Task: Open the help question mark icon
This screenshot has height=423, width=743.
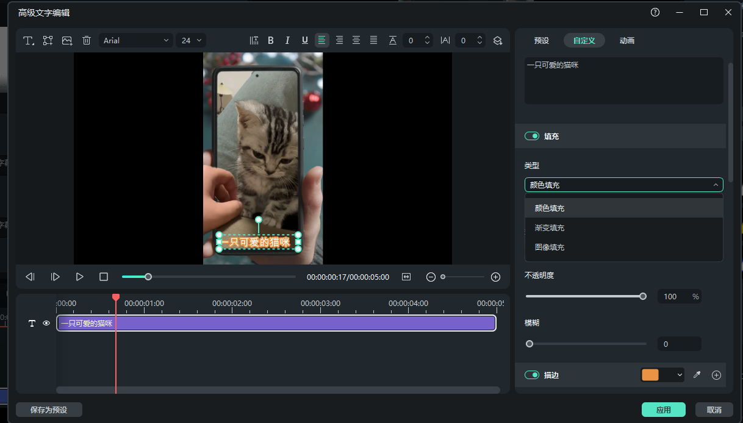Action: (x=655, y=12)
